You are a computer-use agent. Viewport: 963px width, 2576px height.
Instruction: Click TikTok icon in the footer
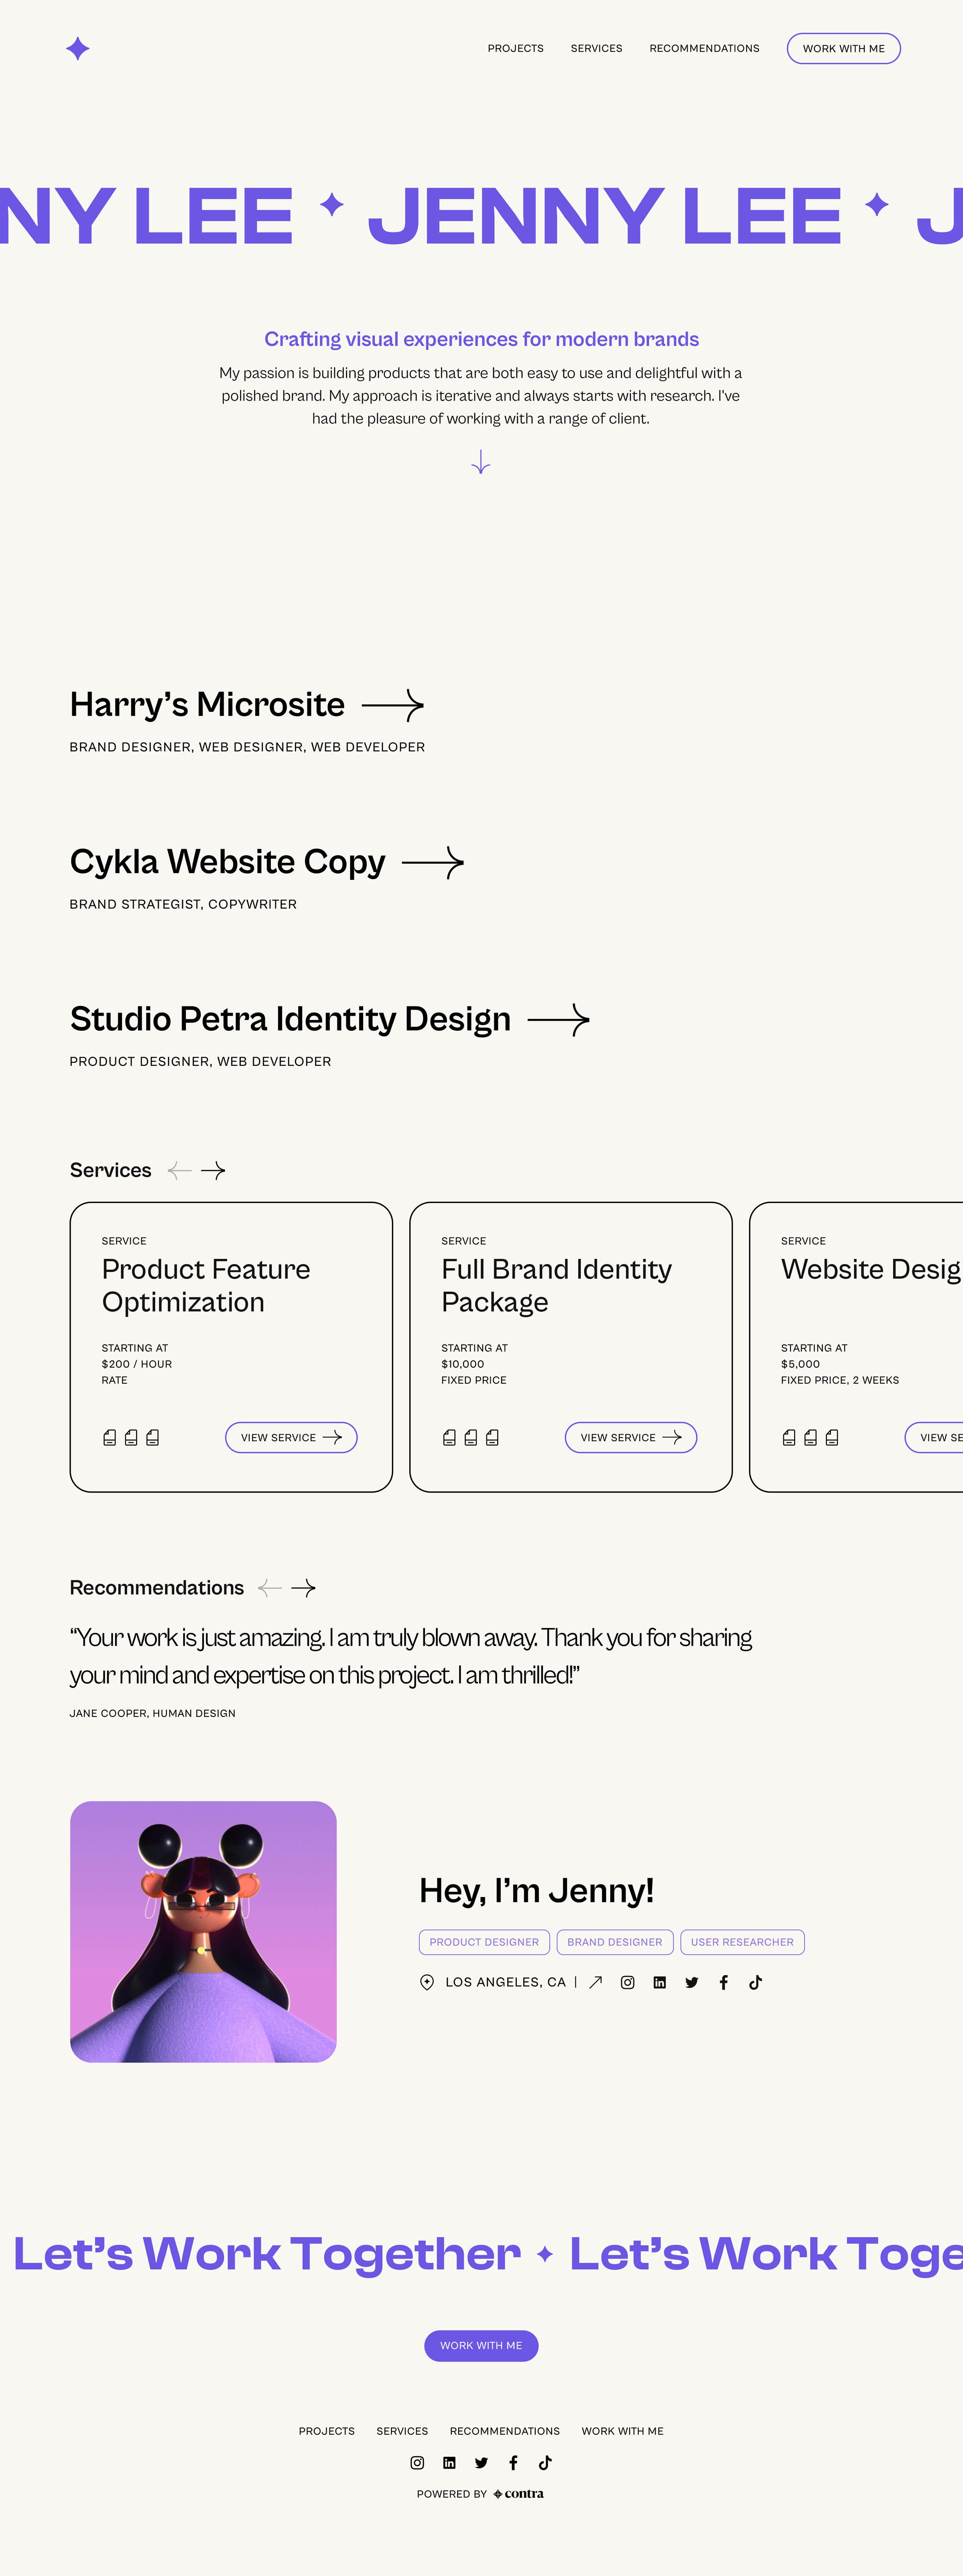tap(545, 2463)
